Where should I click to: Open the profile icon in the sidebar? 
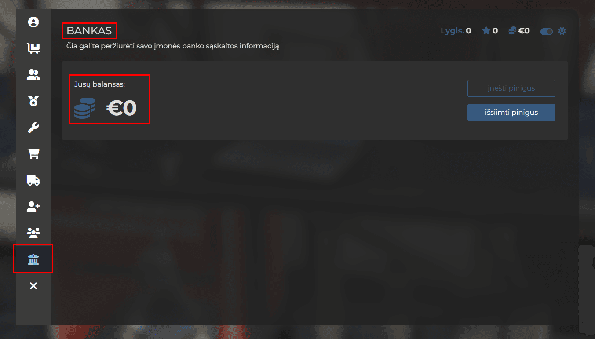point(33,22)
